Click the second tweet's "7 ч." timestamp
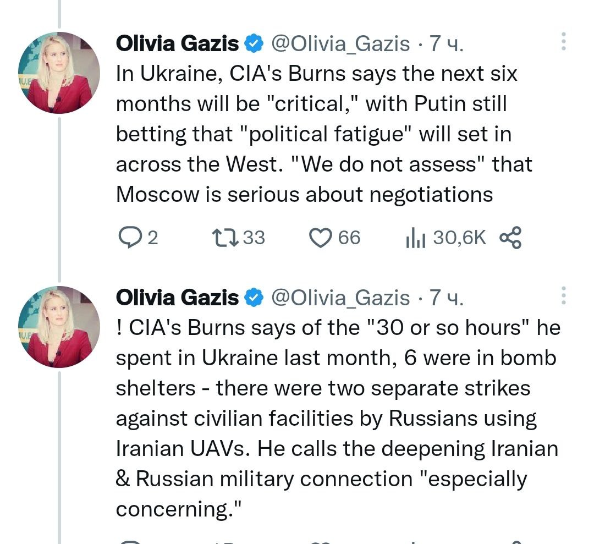This screenshot has width=594, height=544. point(446,298)
